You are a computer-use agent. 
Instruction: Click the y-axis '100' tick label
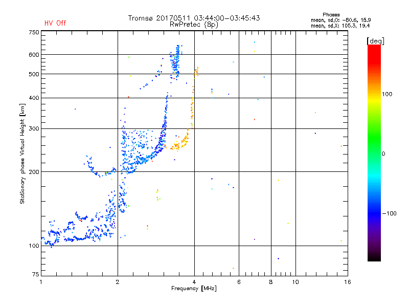coord(34,246)
